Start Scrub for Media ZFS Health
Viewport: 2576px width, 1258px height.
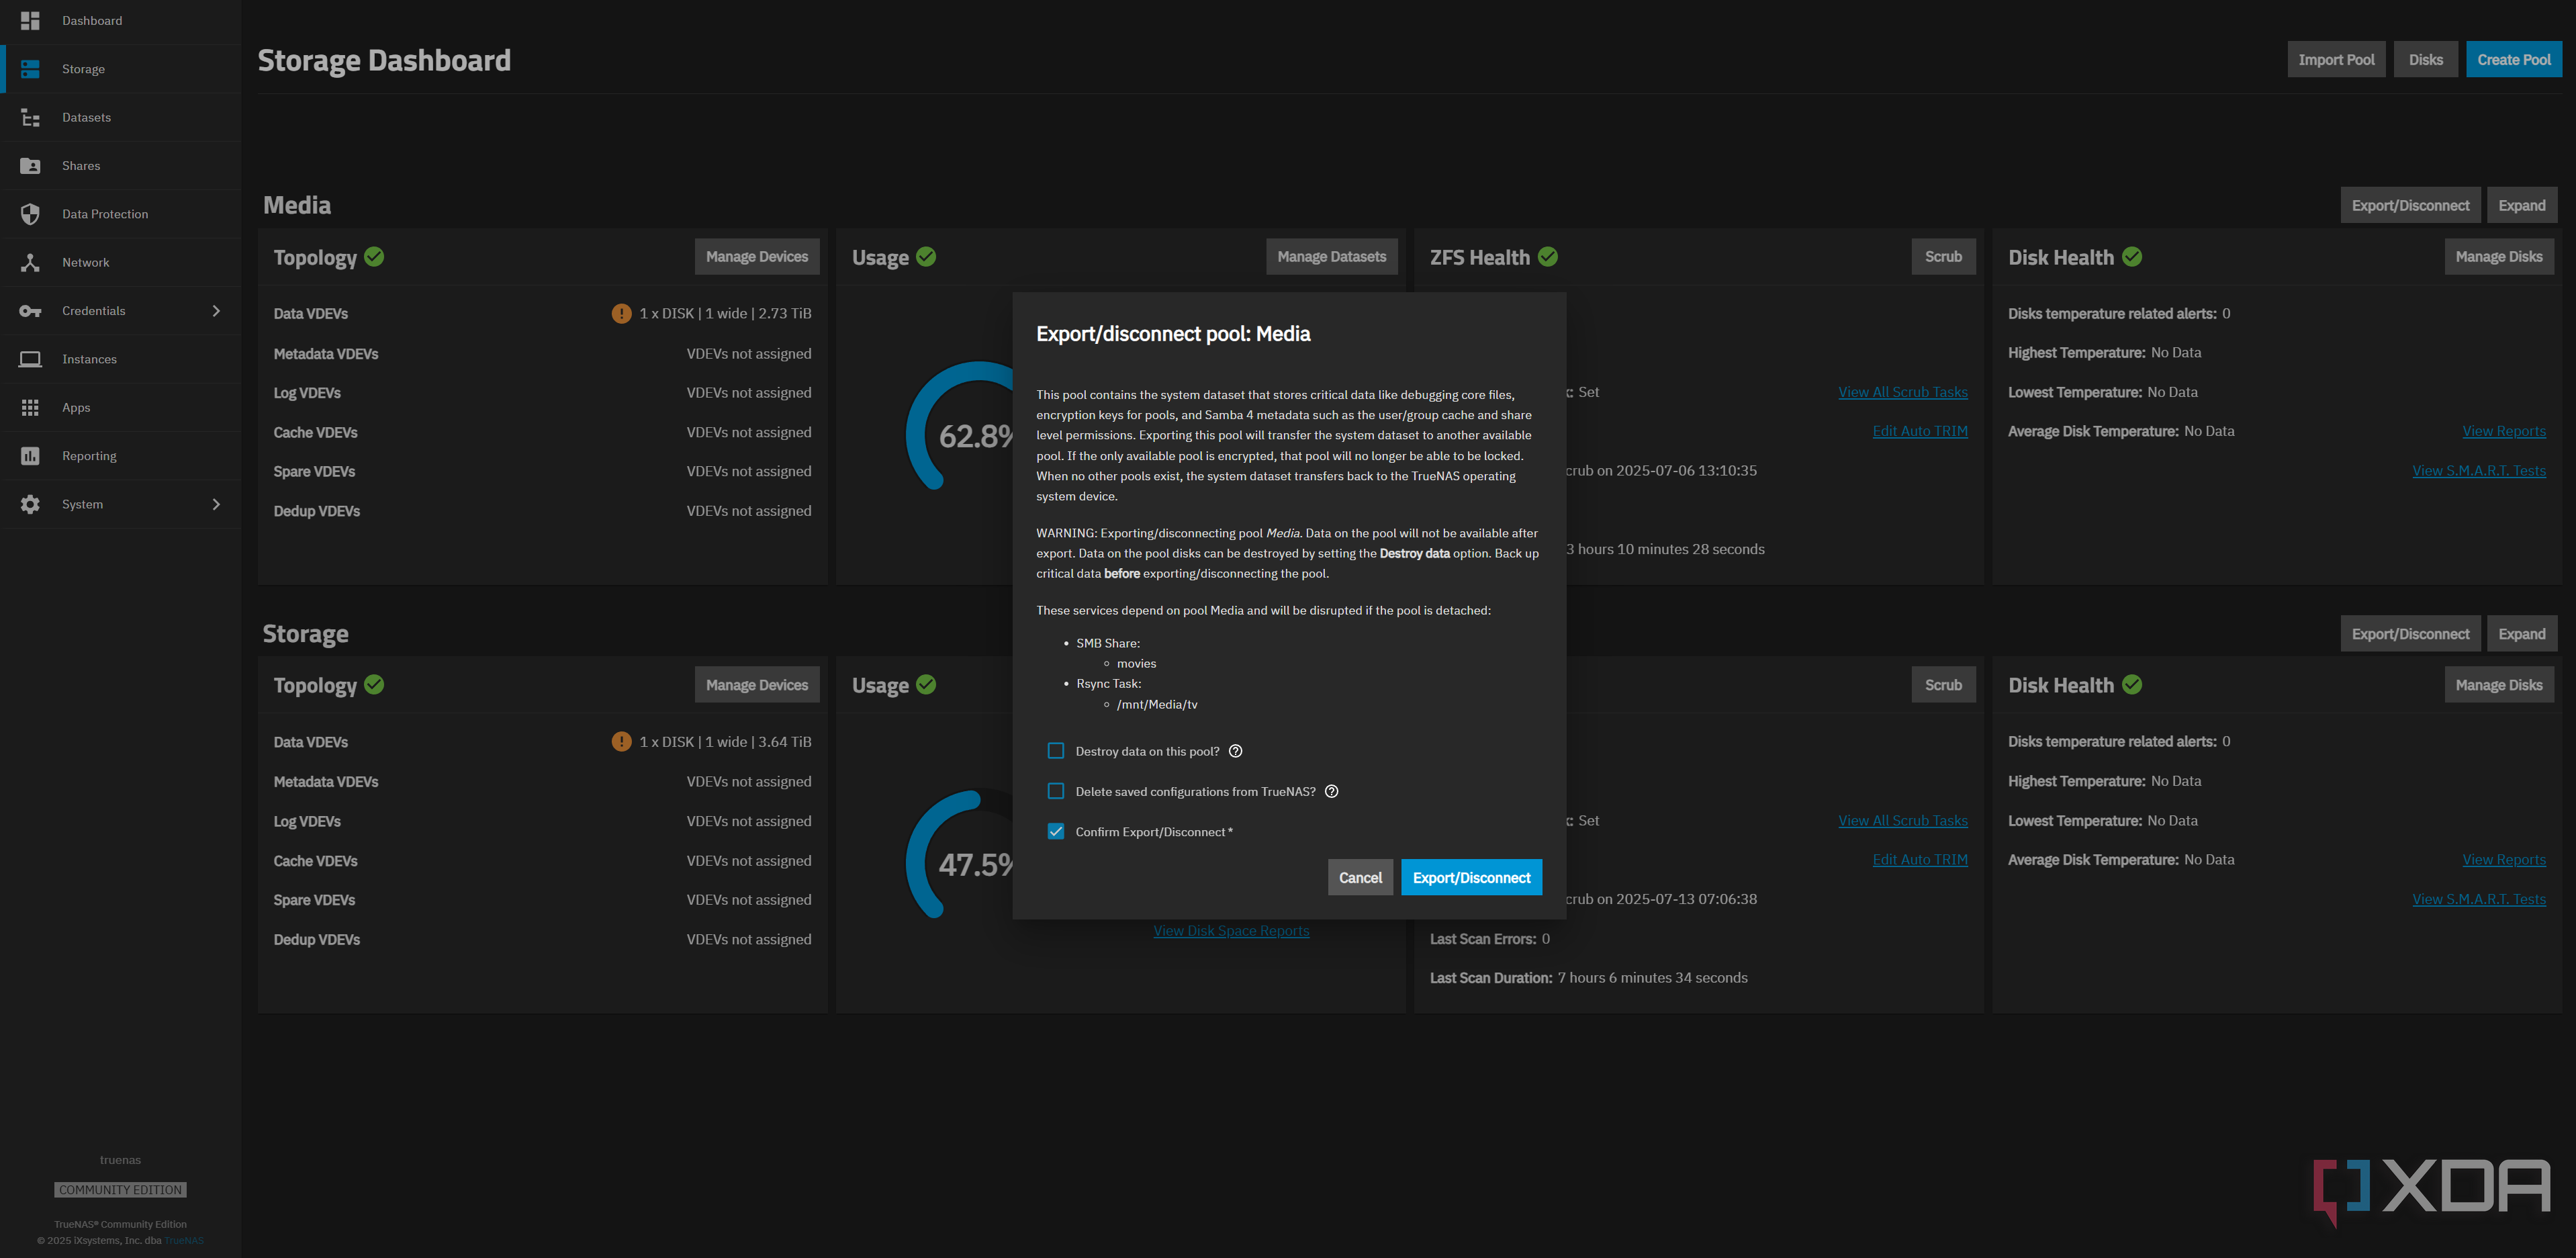(1943, 257)
